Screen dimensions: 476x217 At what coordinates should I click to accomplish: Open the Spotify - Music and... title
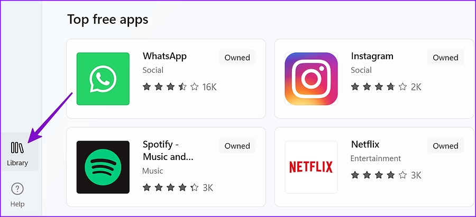click(x=168, y=150)
